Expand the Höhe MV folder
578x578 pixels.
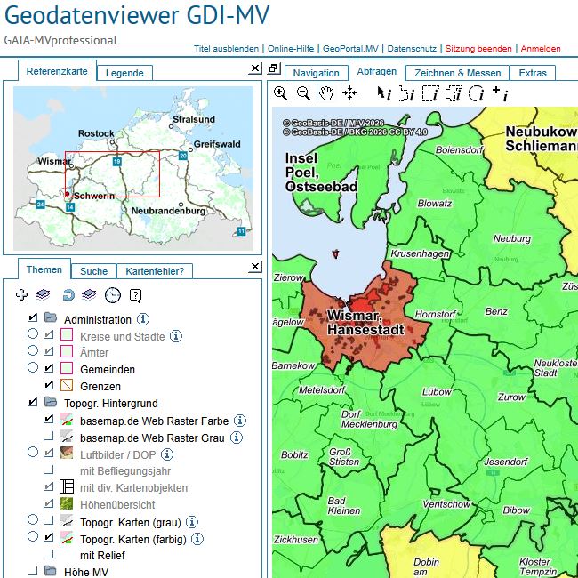click(51, 572)
